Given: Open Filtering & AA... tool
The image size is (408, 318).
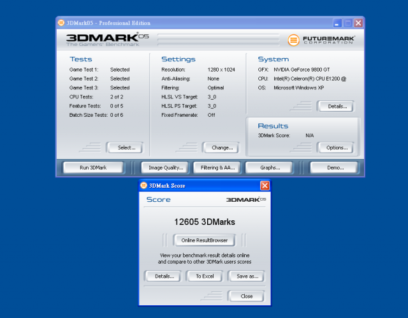Looking at the screenshot, I should click(217, 167).
